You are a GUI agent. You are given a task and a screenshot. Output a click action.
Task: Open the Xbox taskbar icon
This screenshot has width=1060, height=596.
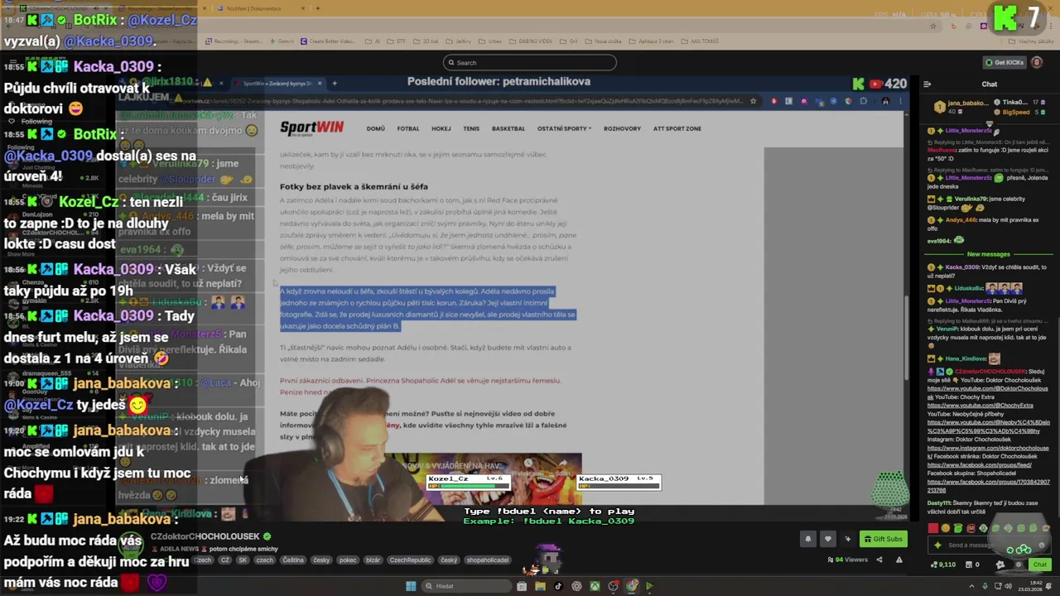tap(595, 586)
